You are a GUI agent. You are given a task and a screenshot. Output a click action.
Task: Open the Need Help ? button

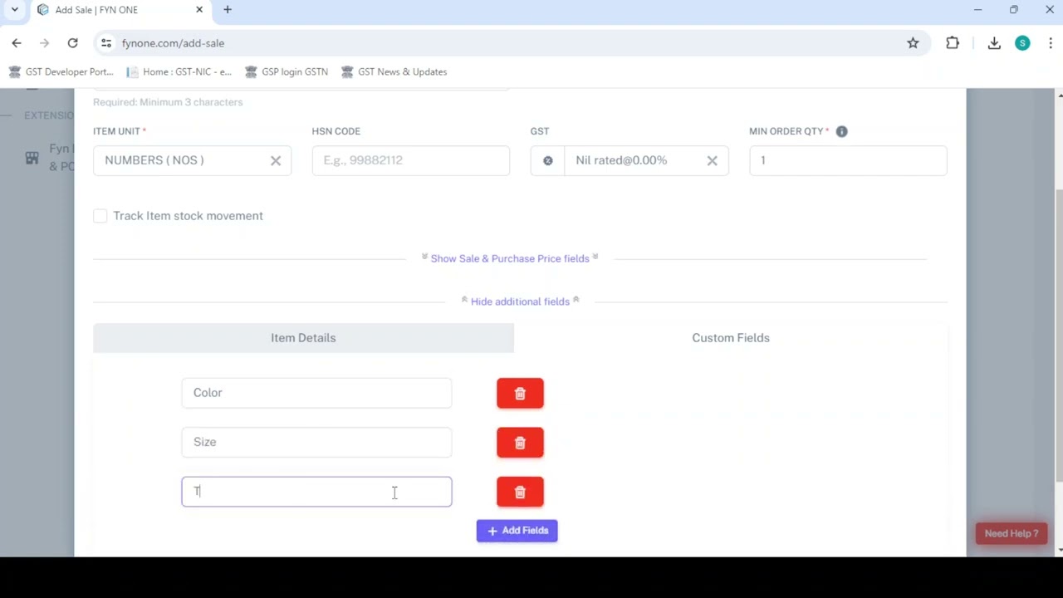click(x=1012, y=533)
